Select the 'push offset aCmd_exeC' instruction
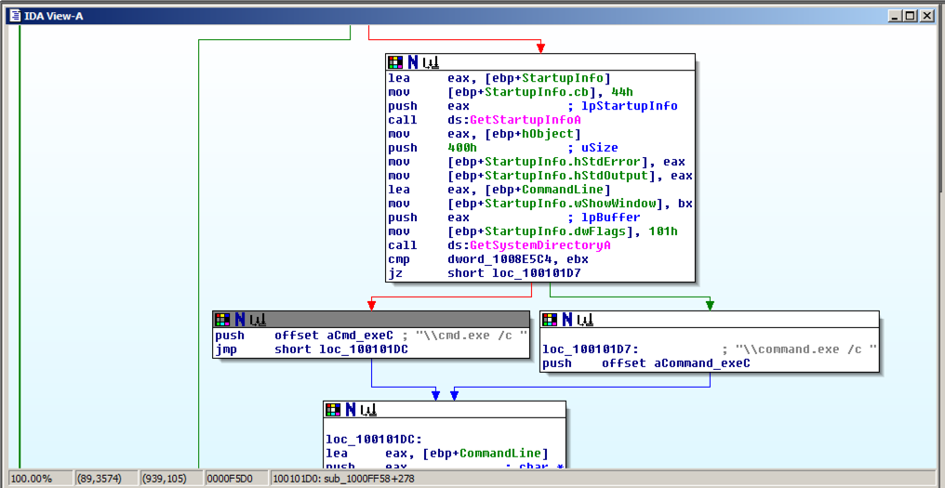Viewport: 945px width, 488px height. point(371,336)
